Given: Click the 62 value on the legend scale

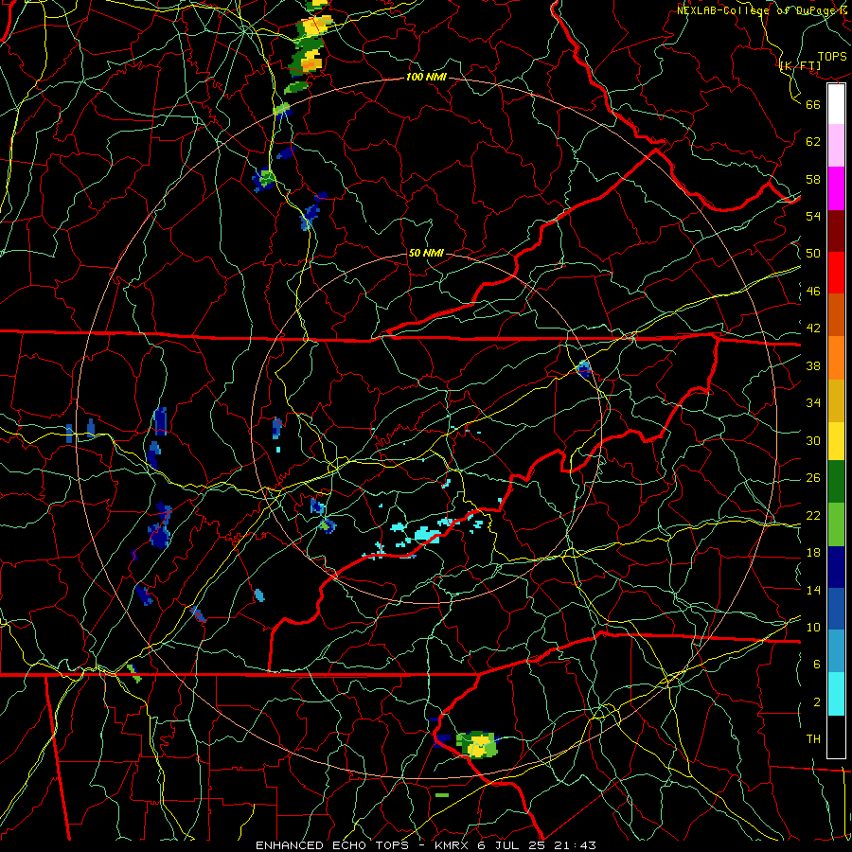Looking at the screenshot, I should click(813, 142).
